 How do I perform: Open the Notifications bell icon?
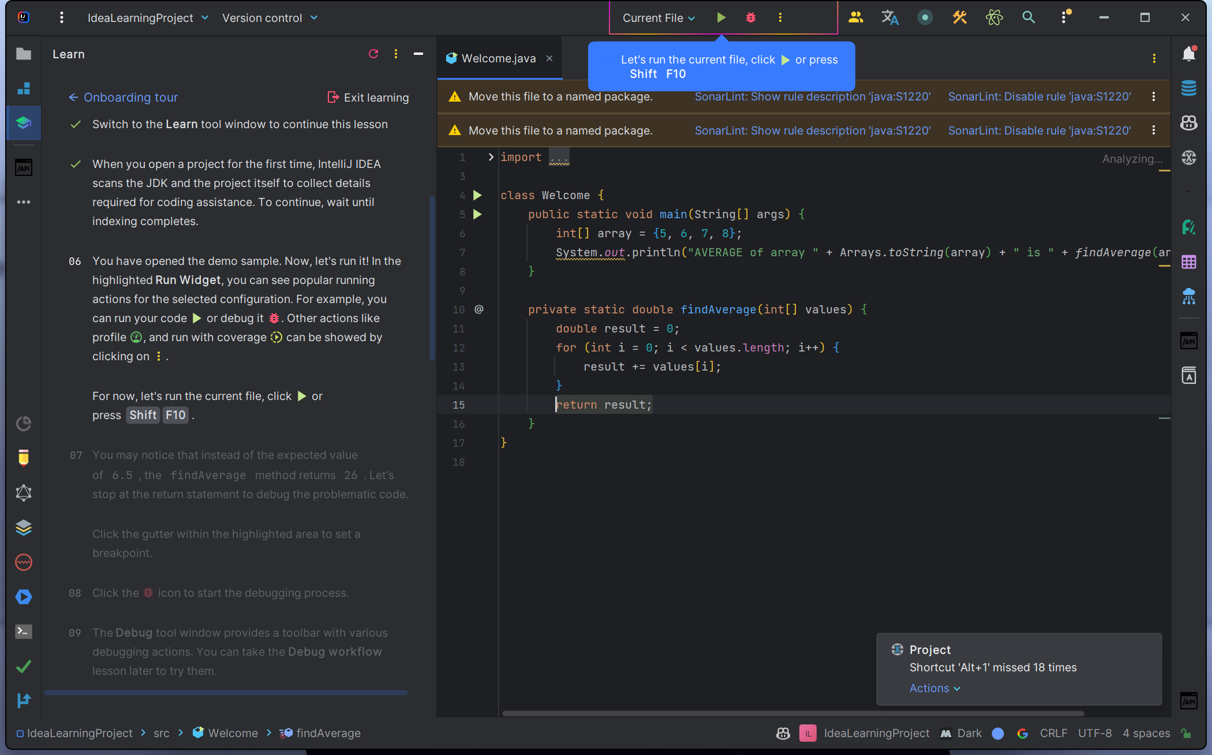point(1189,54)
